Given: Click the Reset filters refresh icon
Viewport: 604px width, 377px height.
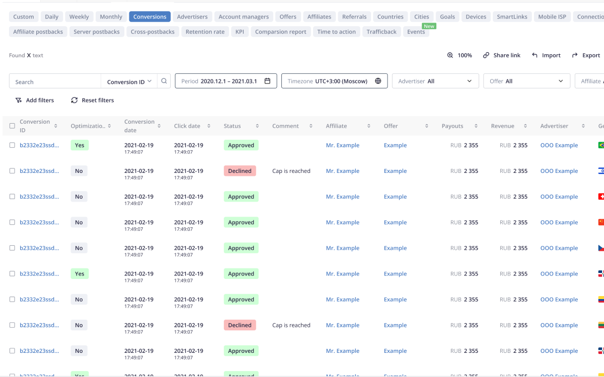Looking at the screenshot, I should tap(74, 100).
